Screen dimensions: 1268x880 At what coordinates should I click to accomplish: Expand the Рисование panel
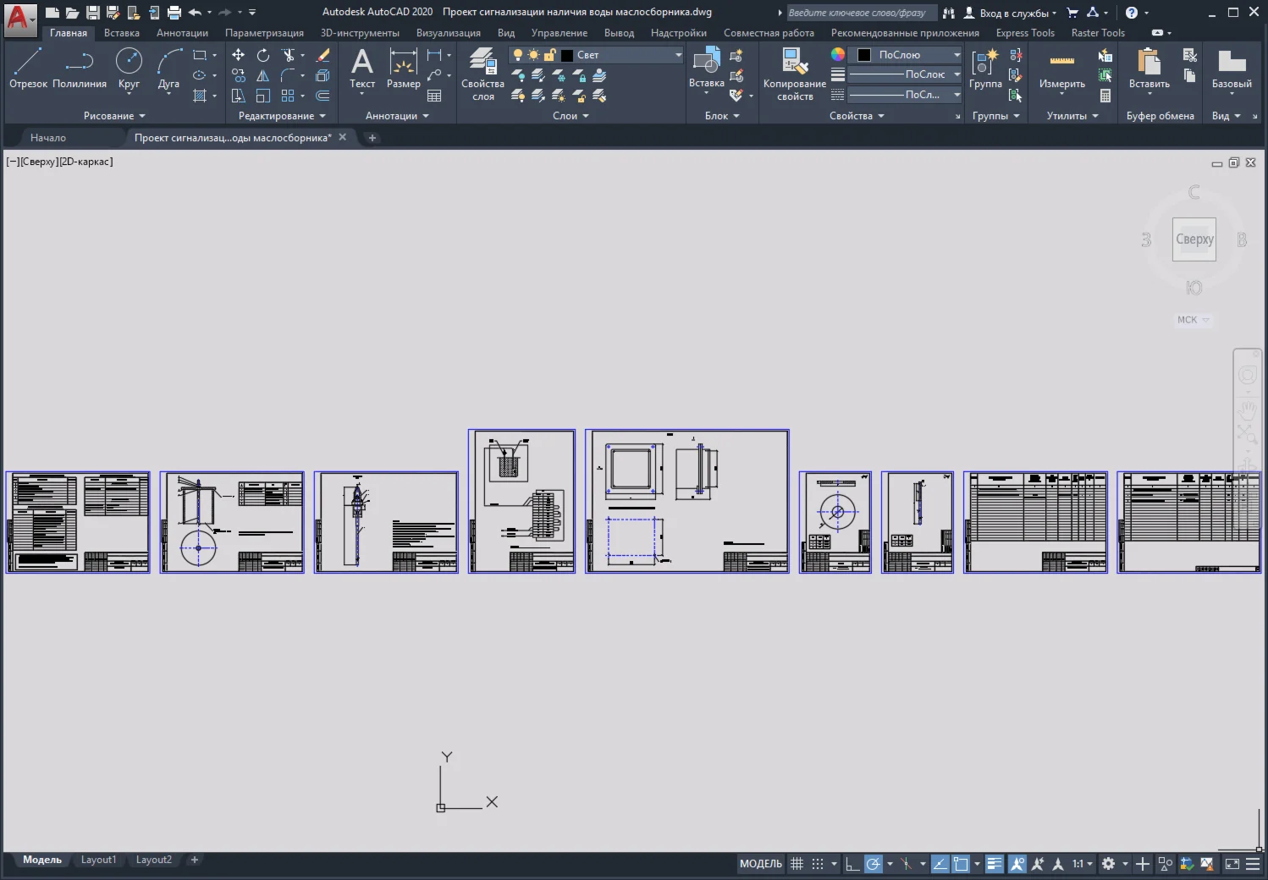click(x=114, y=116)
